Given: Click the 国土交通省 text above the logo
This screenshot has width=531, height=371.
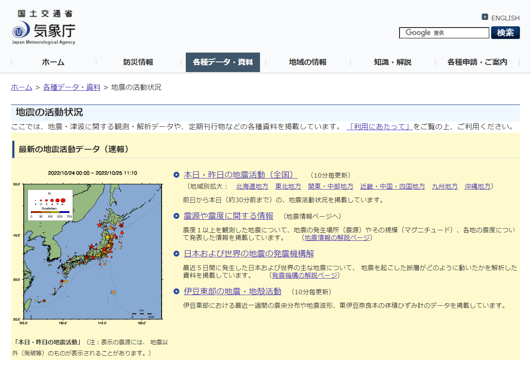Looking at the screenshot, I should point(45,14).
